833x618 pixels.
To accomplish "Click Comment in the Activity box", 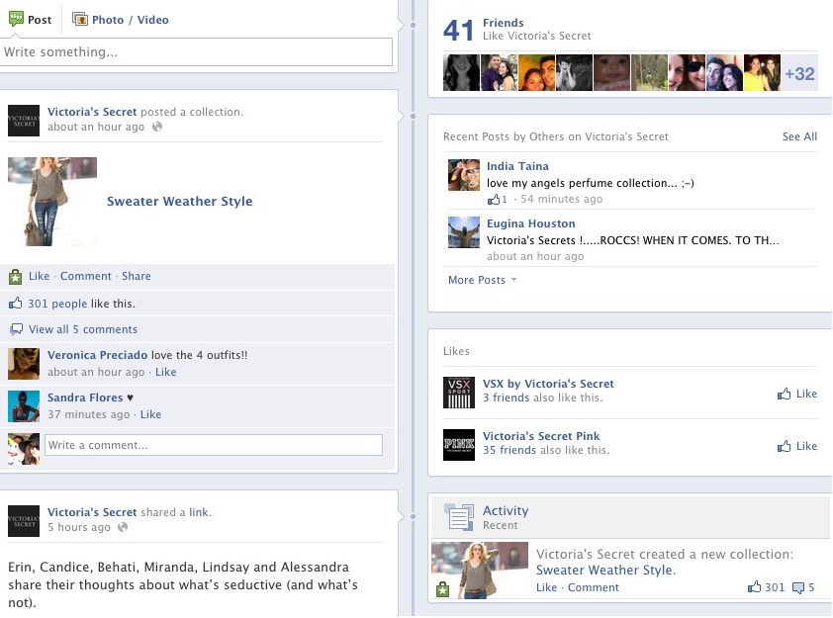I will coord(593,587).
